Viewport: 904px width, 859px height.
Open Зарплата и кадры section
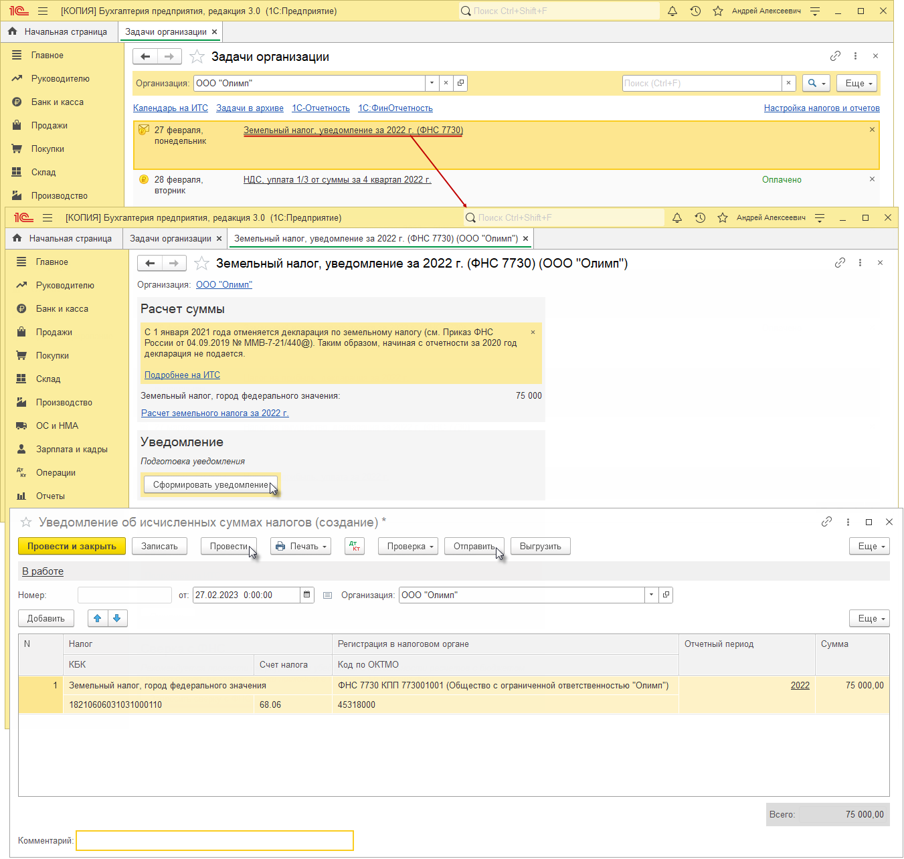click(x=72, y=449)
